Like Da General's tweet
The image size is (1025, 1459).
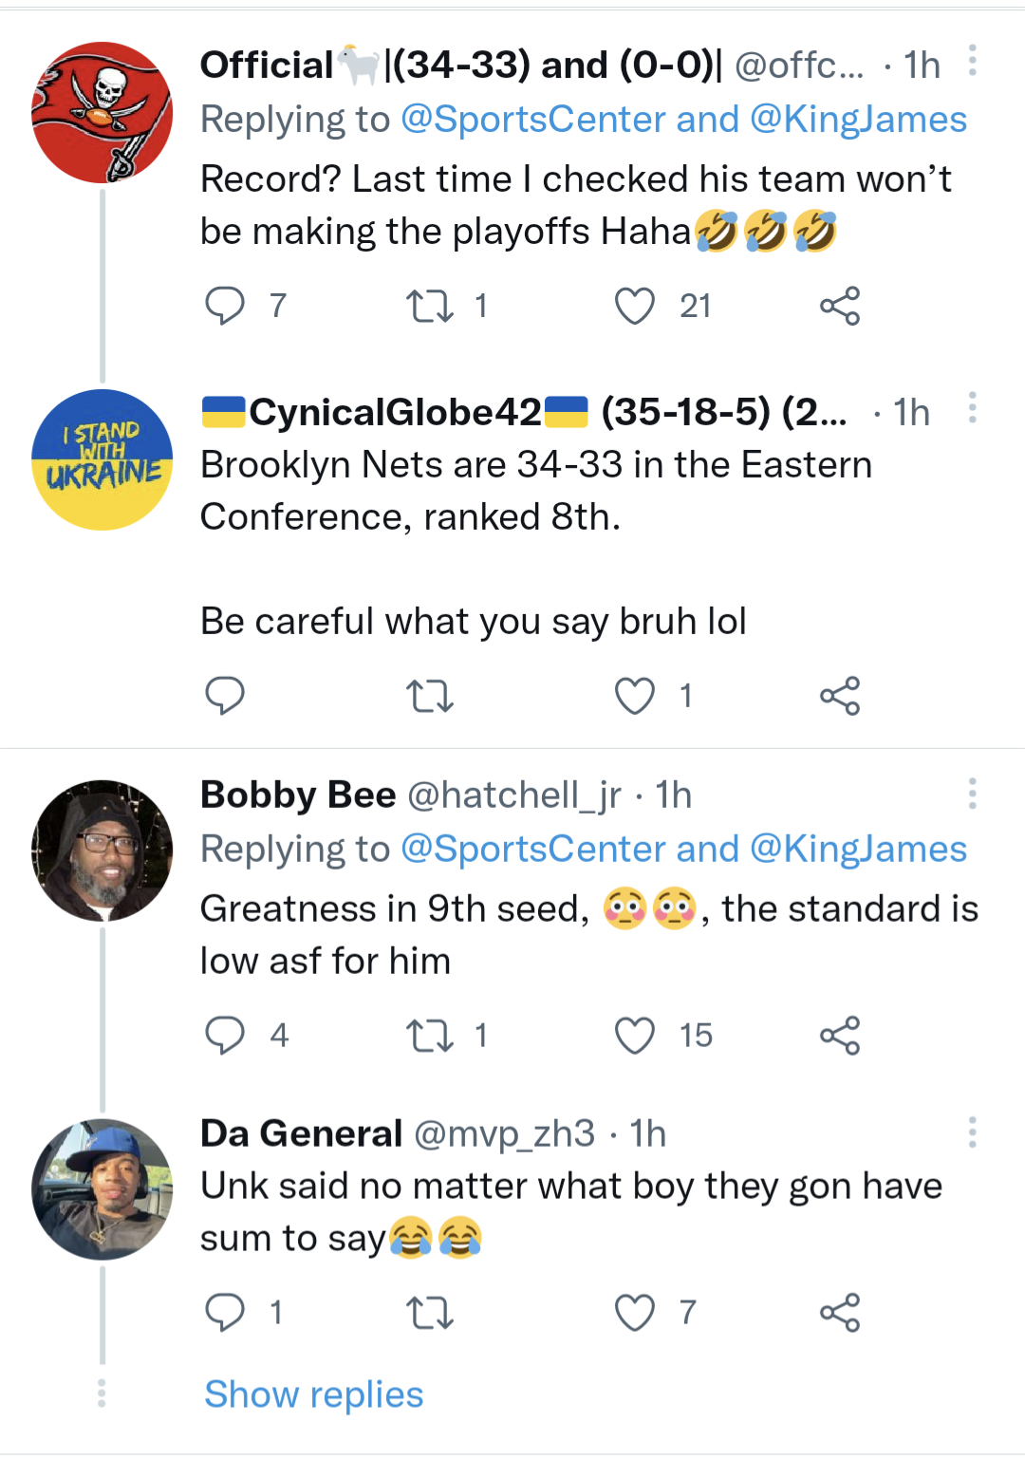[x=634, y=1313]
